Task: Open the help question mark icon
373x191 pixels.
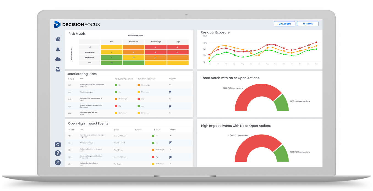Action: [x=58, y=153]
